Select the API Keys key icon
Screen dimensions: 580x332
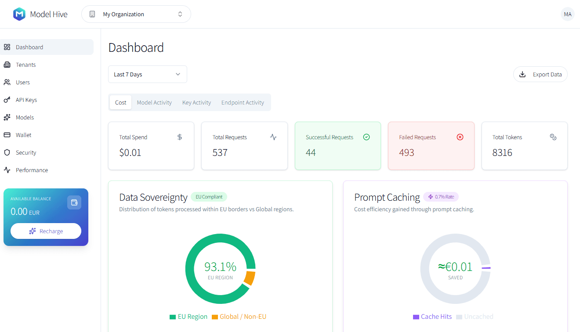tap(7, 100)
